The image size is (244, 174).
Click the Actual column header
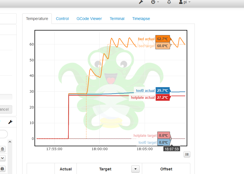66,169
